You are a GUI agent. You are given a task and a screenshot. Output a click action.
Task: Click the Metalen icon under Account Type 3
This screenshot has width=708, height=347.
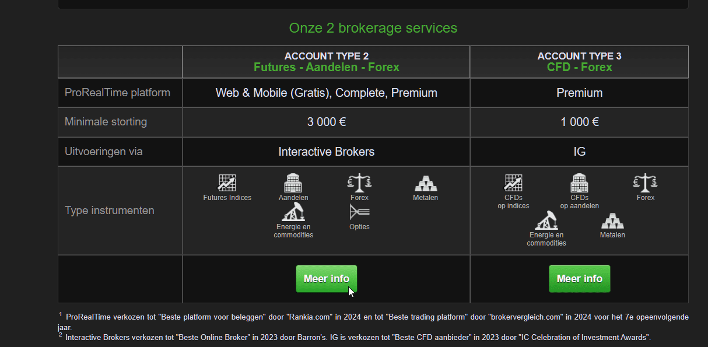coord(612,220)
